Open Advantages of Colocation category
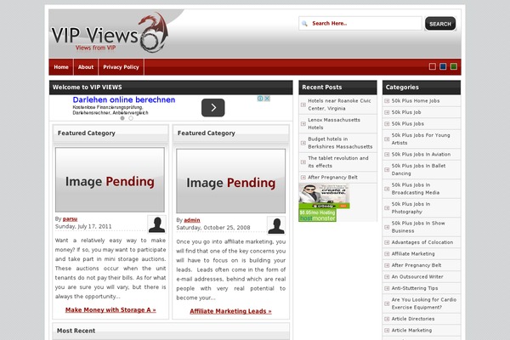 pyautogui.click(x=422, y=242)
